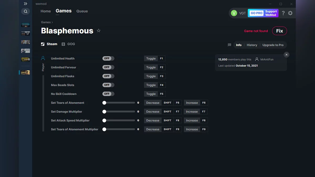Open settings gear icon
Image resolution: width=315 pixels, height=177 pixels.
click(290, 13)
